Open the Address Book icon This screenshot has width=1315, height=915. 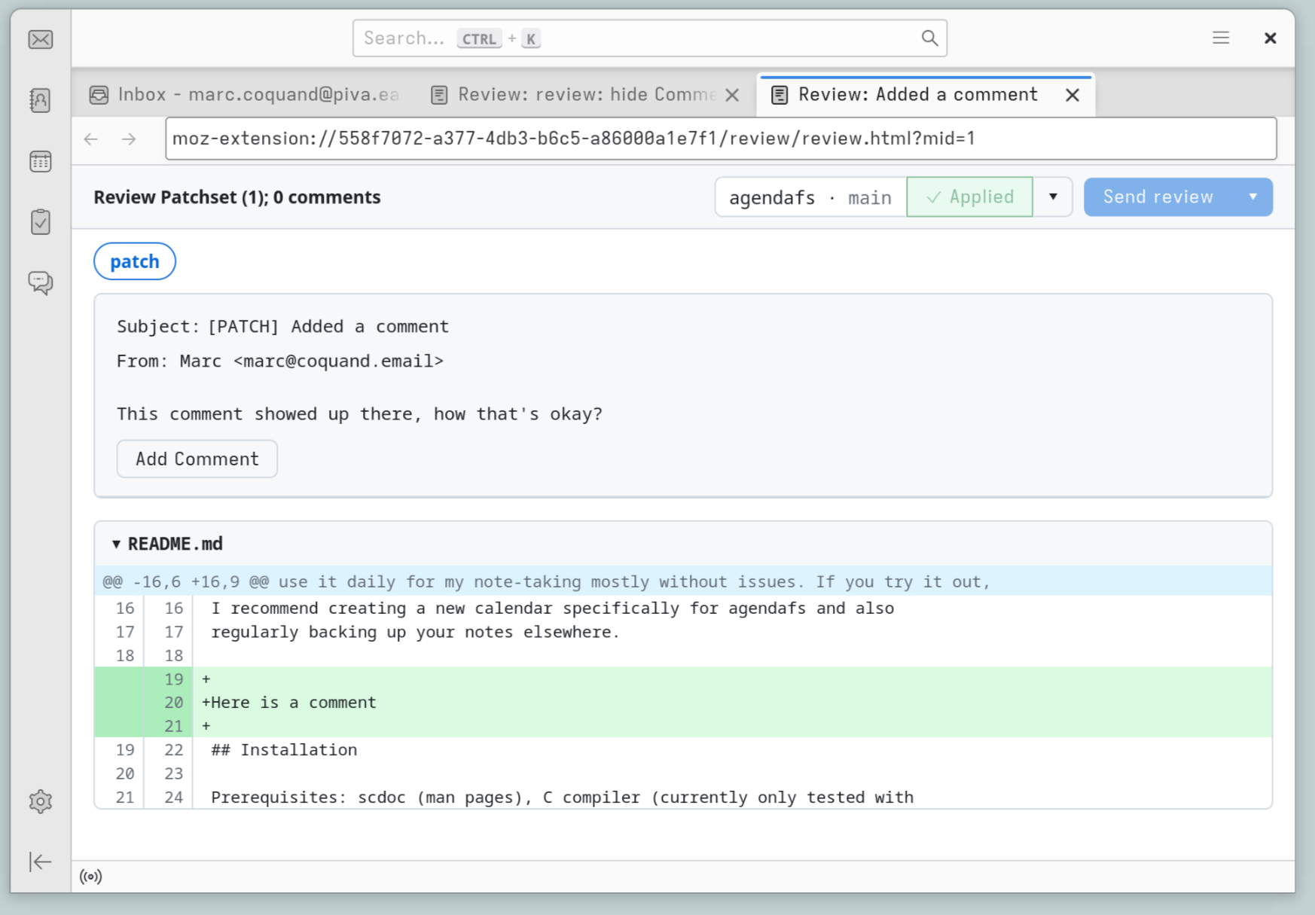tap(41, 100)
